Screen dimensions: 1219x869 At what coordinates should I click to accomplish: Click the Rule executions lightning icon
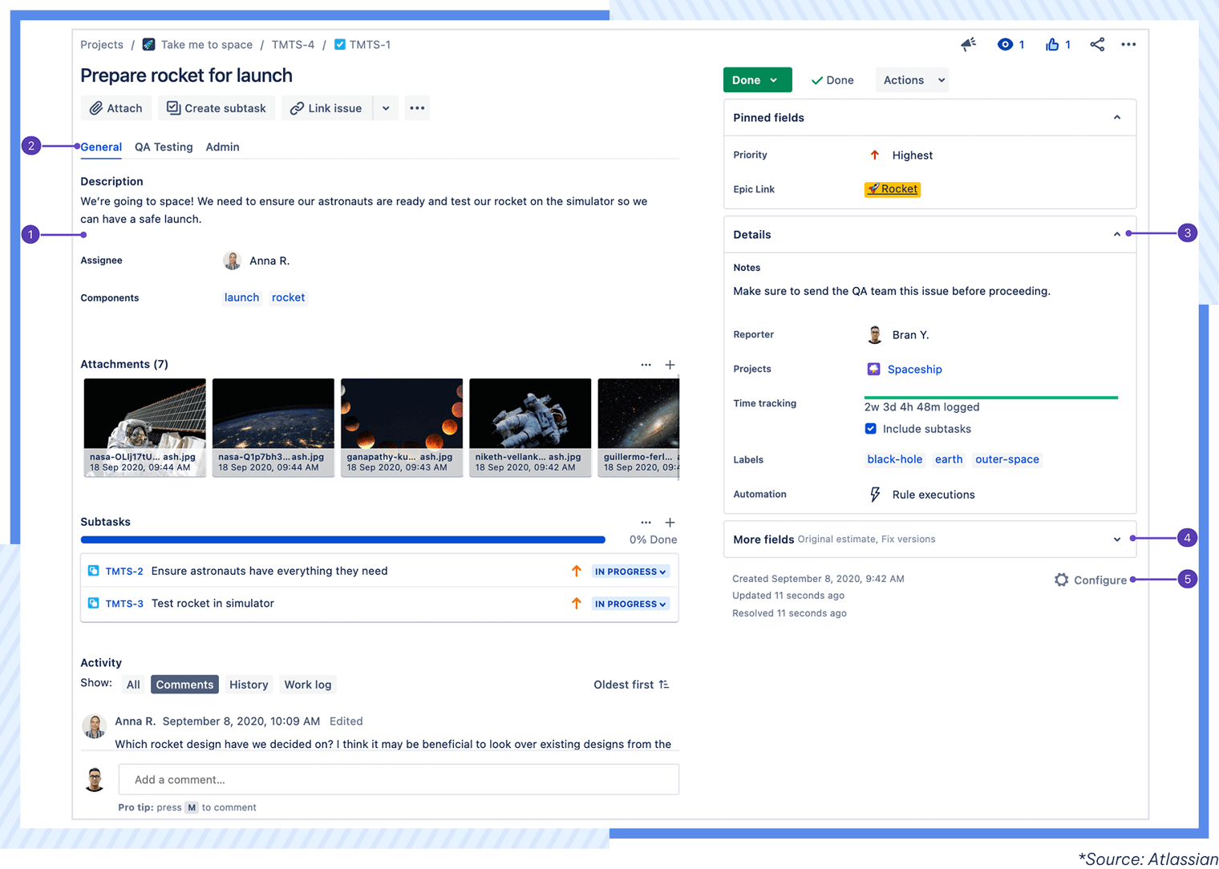[875, 494]
